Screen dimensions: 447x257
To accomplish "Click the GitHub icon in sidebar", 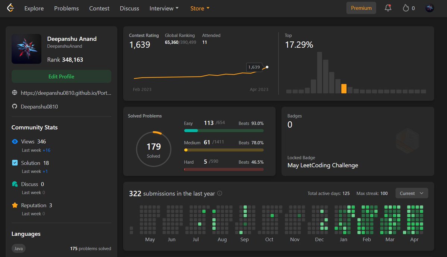I will (x=15, y=107).
